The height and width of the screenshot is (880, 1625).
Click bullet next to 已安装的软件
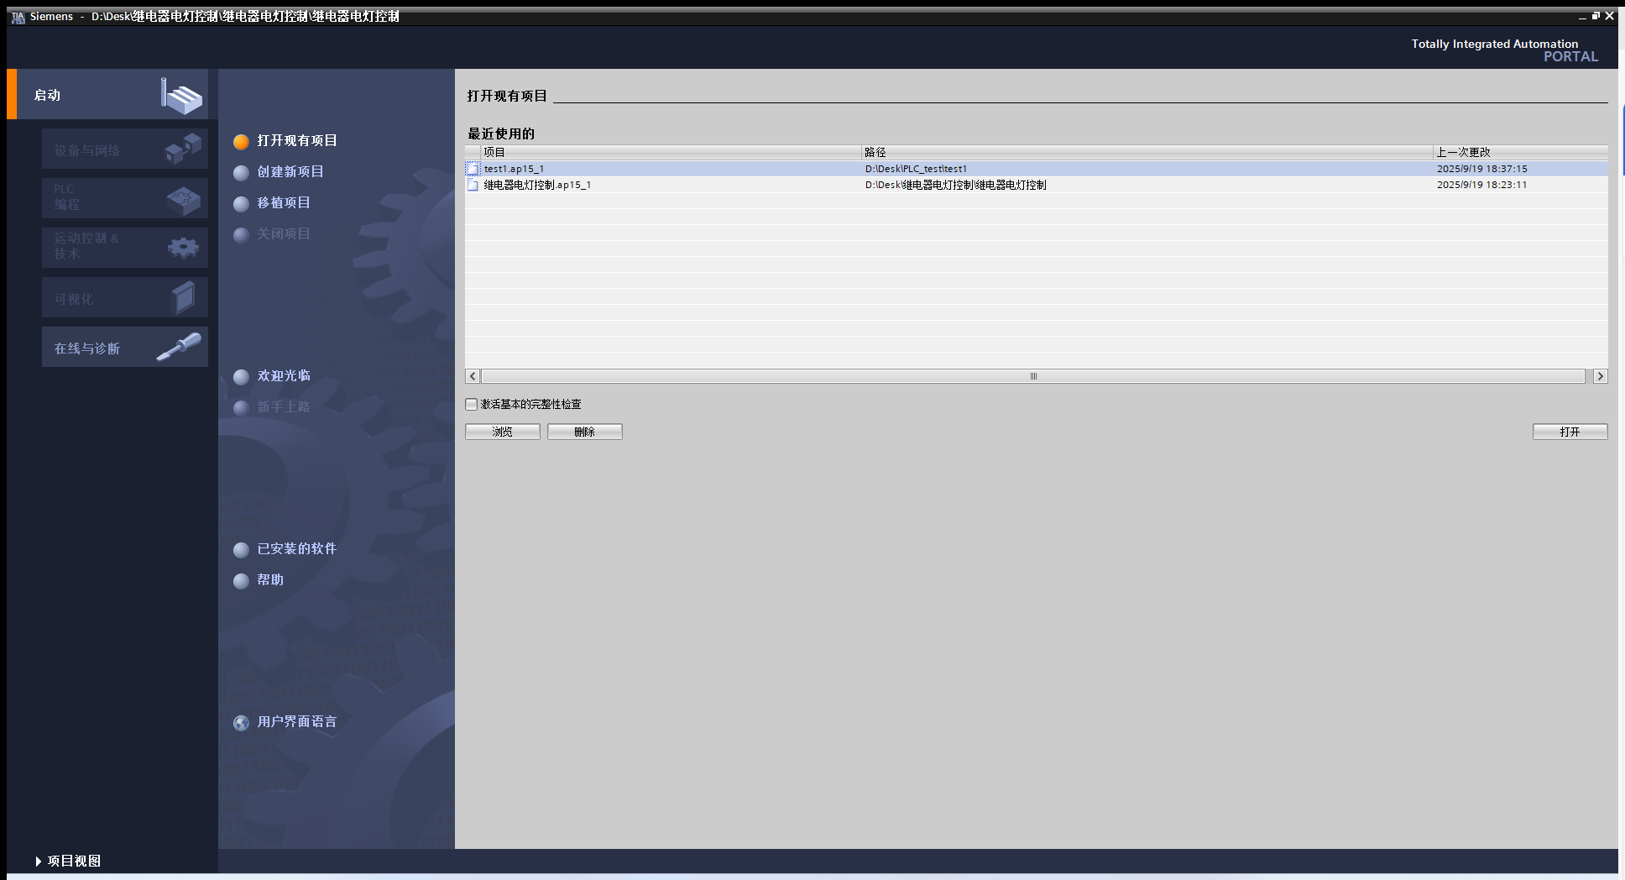(x=241, y=549)
